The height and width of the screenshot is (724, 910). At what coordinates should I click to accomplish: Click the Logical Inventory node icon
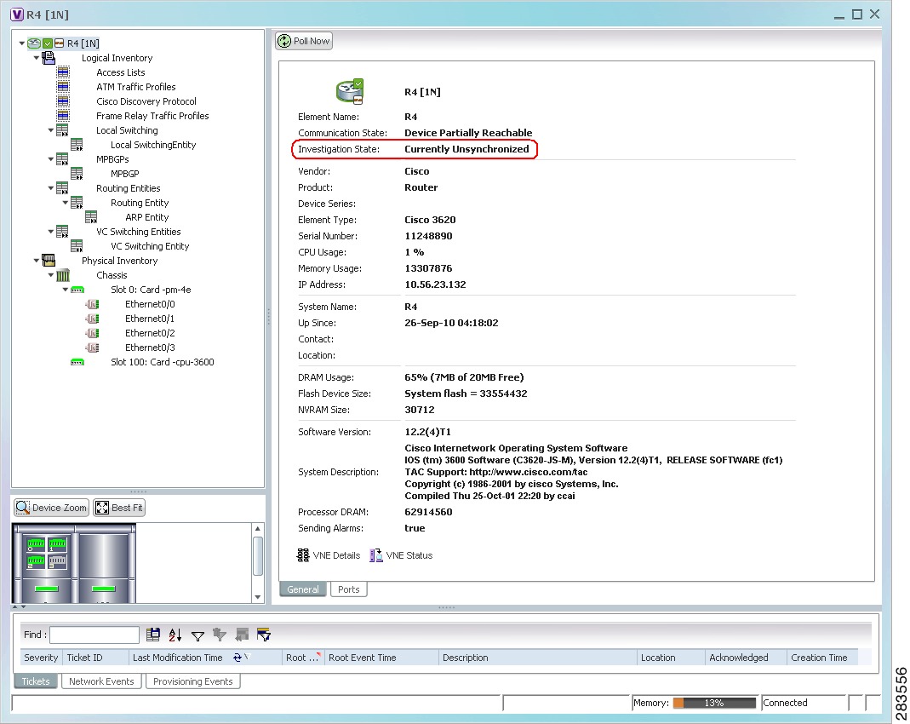coord(49,58)
